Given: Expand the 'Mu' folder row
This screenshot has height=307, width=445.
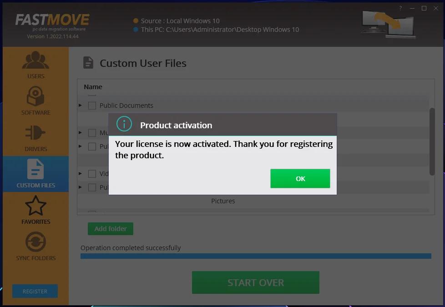Looking at the screenshot, I should pyautogui.click(x=81, y=132).
